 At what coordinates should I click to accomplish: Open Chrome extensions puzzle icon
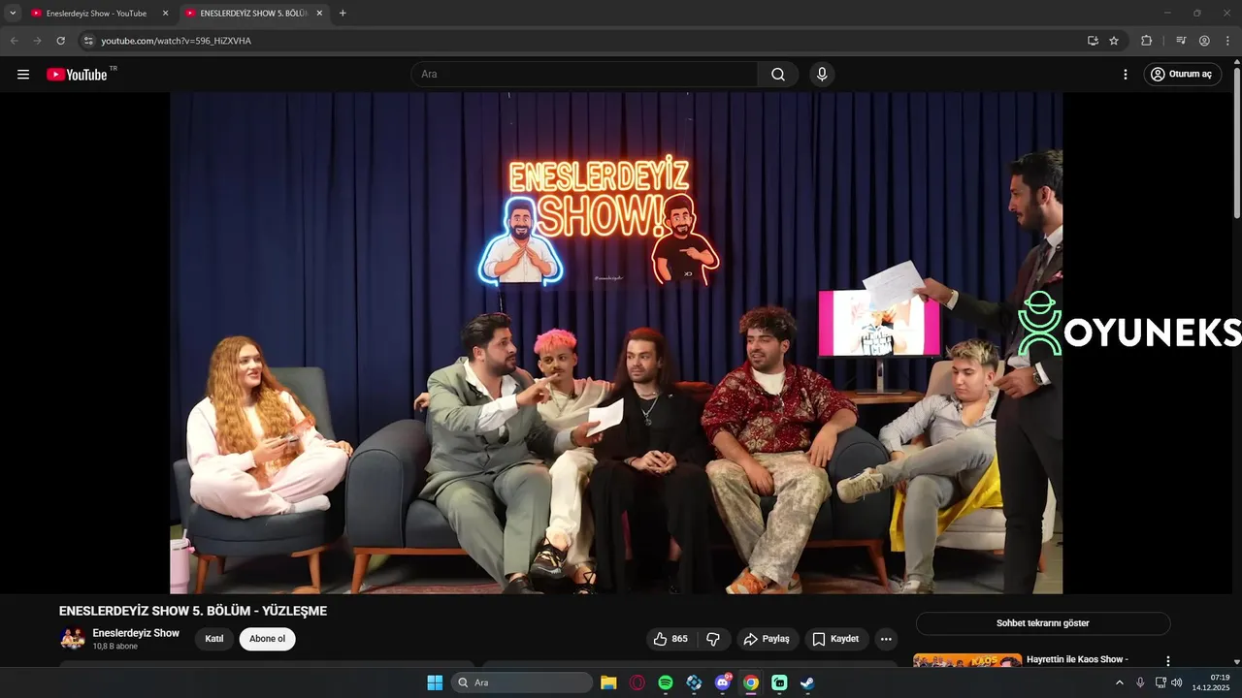pyautogui.click(x=1146, y=41)
